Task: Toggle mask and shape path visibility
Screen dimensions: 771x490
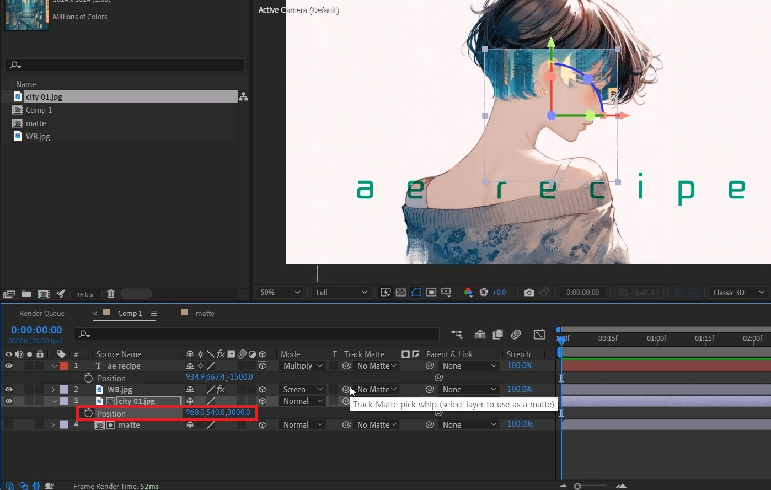Action: coord(416,293)
